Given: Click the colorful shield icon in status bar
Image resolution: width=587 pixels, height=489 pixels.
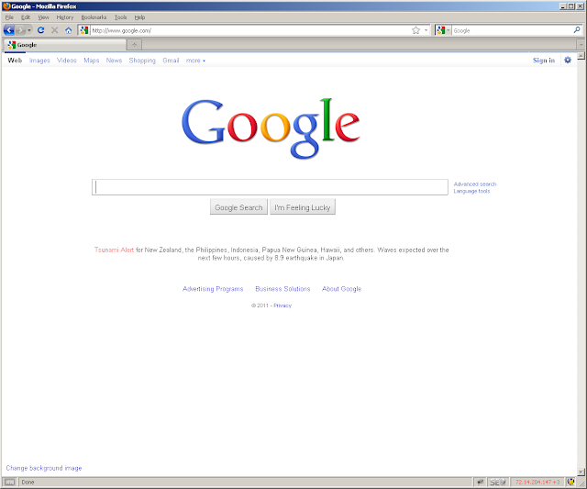Looking at the screenshot, I should coord(570,482).
